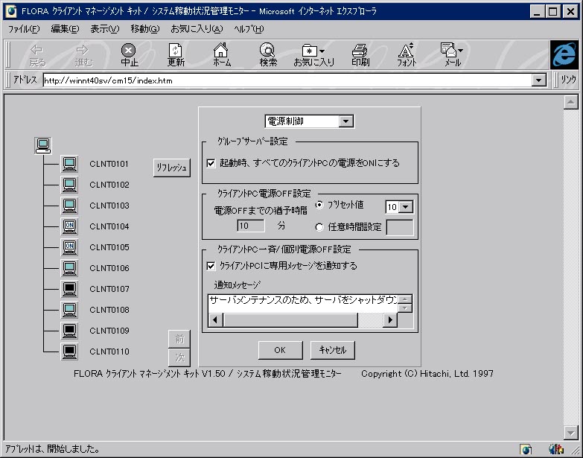Image resolution: width=583 pixels, height=458 pixels.
Task: Go to Home (ホーム) icon
Action: tap(222, 55)
